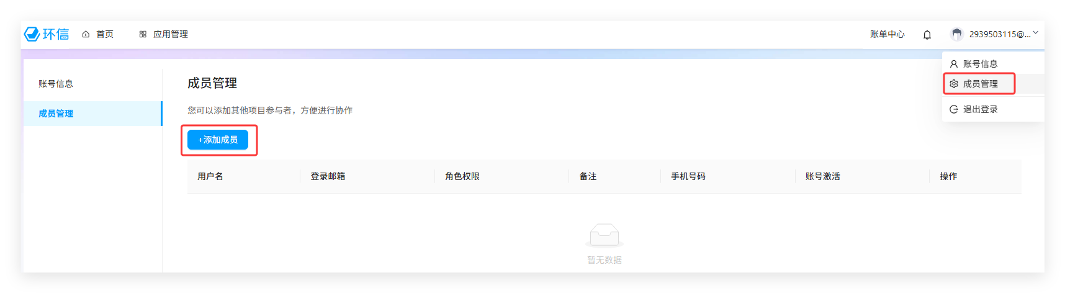Click the logout icon beside 退出登录
Image resolution: width=1065 pixels, height=293 pixels.
point(954,109)
